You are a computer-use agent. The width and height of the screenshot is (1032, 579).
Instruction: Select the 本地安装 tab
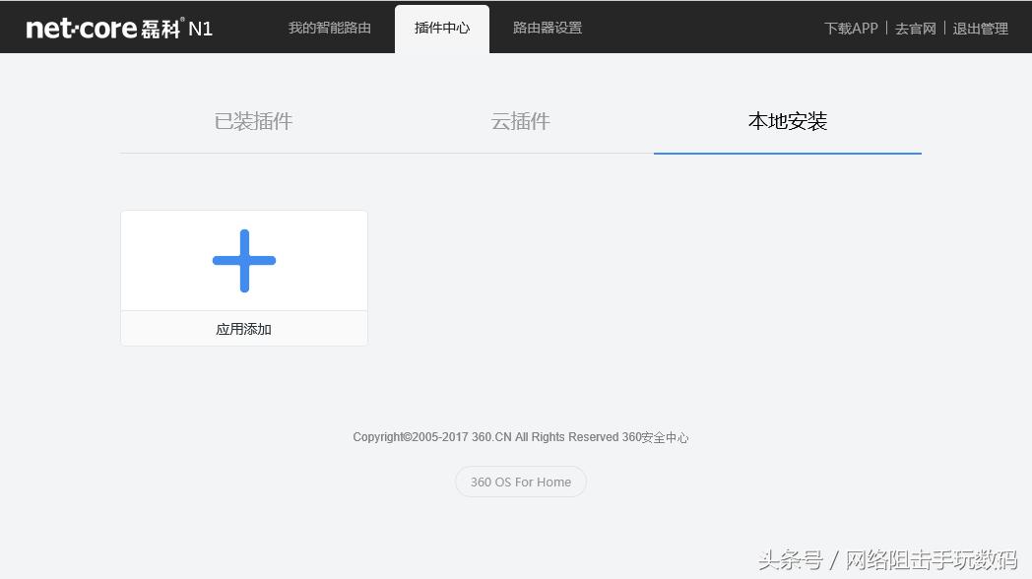pos(788,121)
